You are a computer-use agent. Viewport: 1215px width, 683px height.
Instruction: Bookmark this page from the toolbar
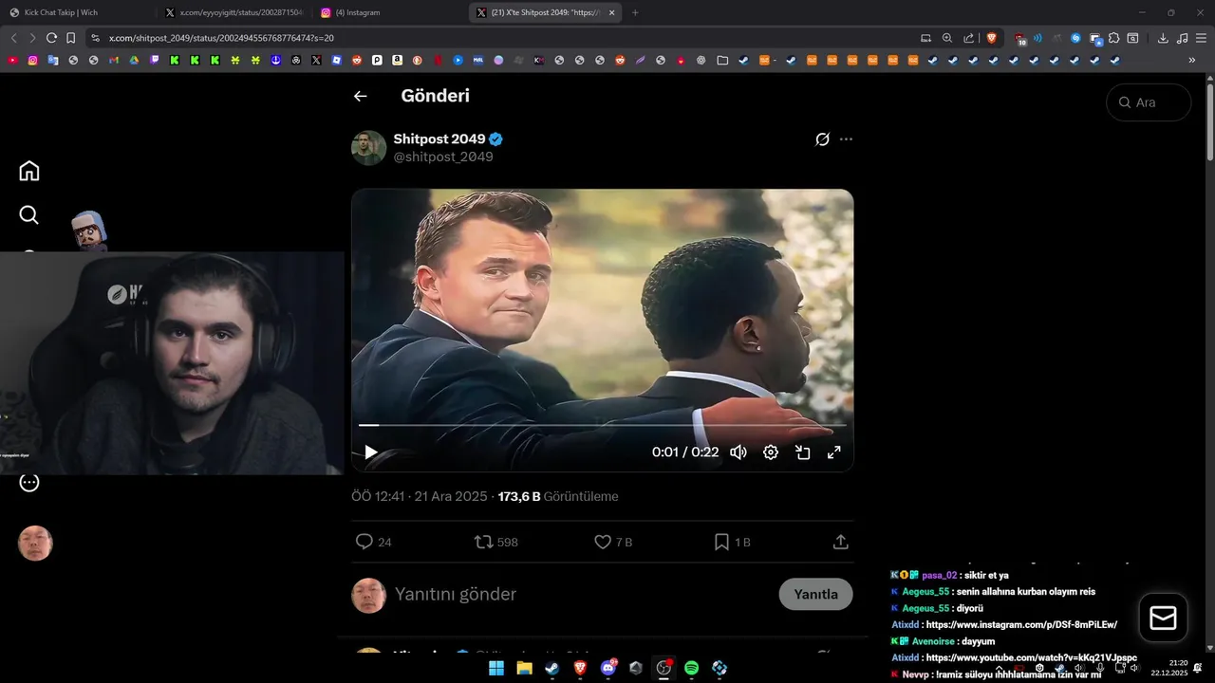pos(70,38)
